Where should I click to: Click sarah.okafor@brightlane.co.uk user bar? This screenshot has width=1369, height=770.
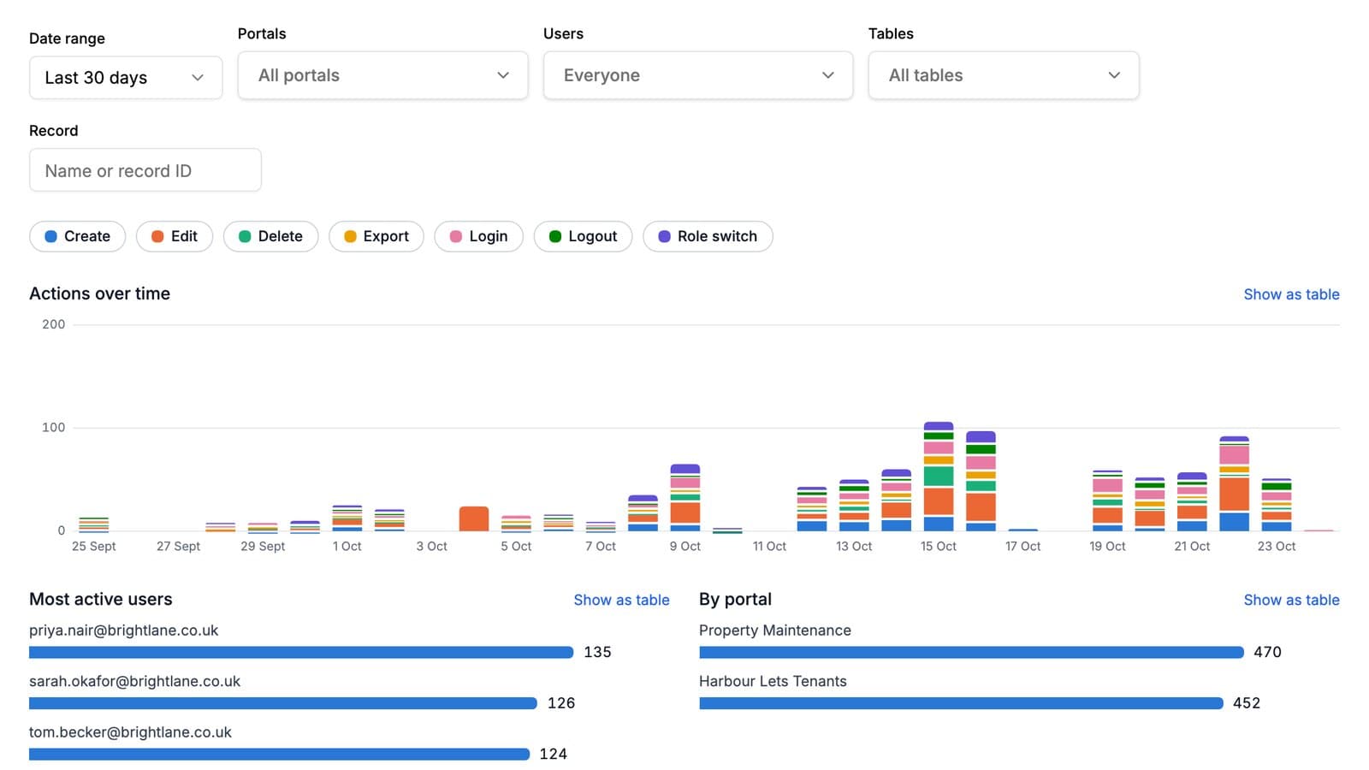tap(283, 703)
